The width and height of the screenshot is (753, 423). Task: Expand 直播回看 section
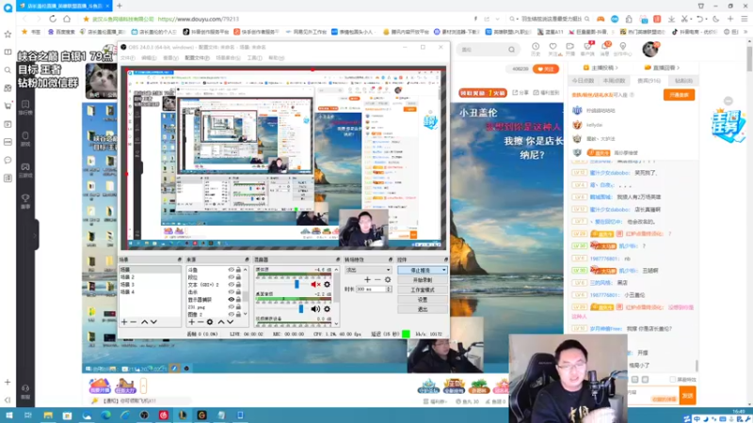pyautogui.click(x=662, y=68)
